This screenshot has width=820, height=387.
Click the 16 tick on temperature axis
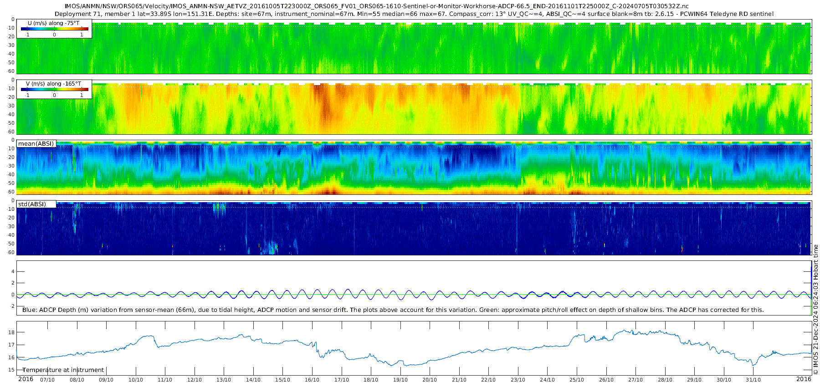11,357
